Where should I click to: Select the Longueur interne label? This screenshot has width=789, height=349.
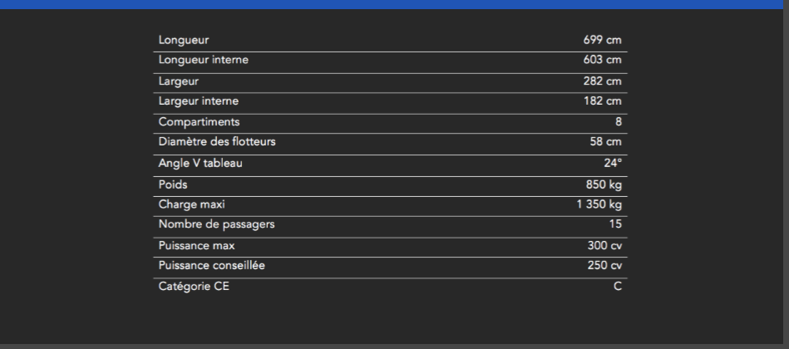click(203, 60)
